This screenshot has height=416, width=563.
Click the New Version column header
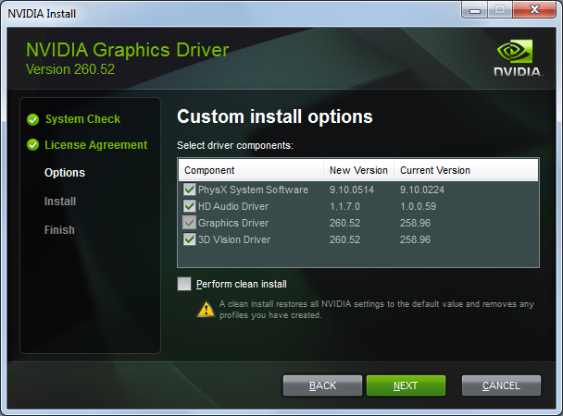(x=358, y=170)
